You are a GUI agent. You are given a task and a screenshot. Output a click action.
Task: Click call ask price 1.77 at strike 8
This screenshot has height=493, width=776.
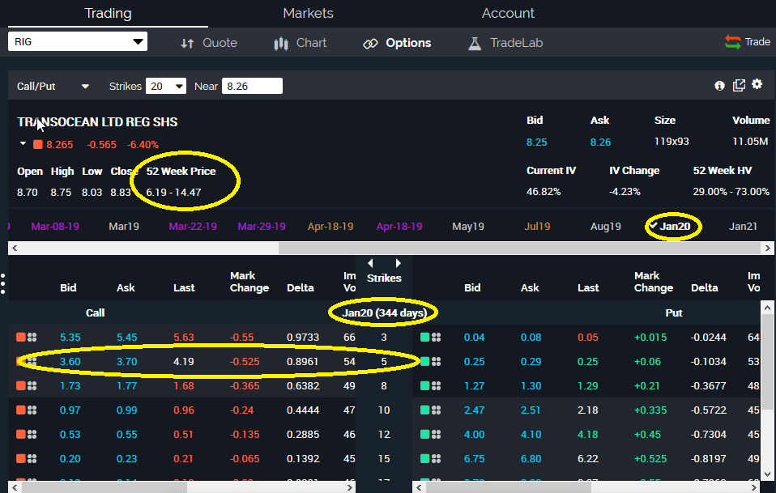pyautogui.click(x=126, y=385)
